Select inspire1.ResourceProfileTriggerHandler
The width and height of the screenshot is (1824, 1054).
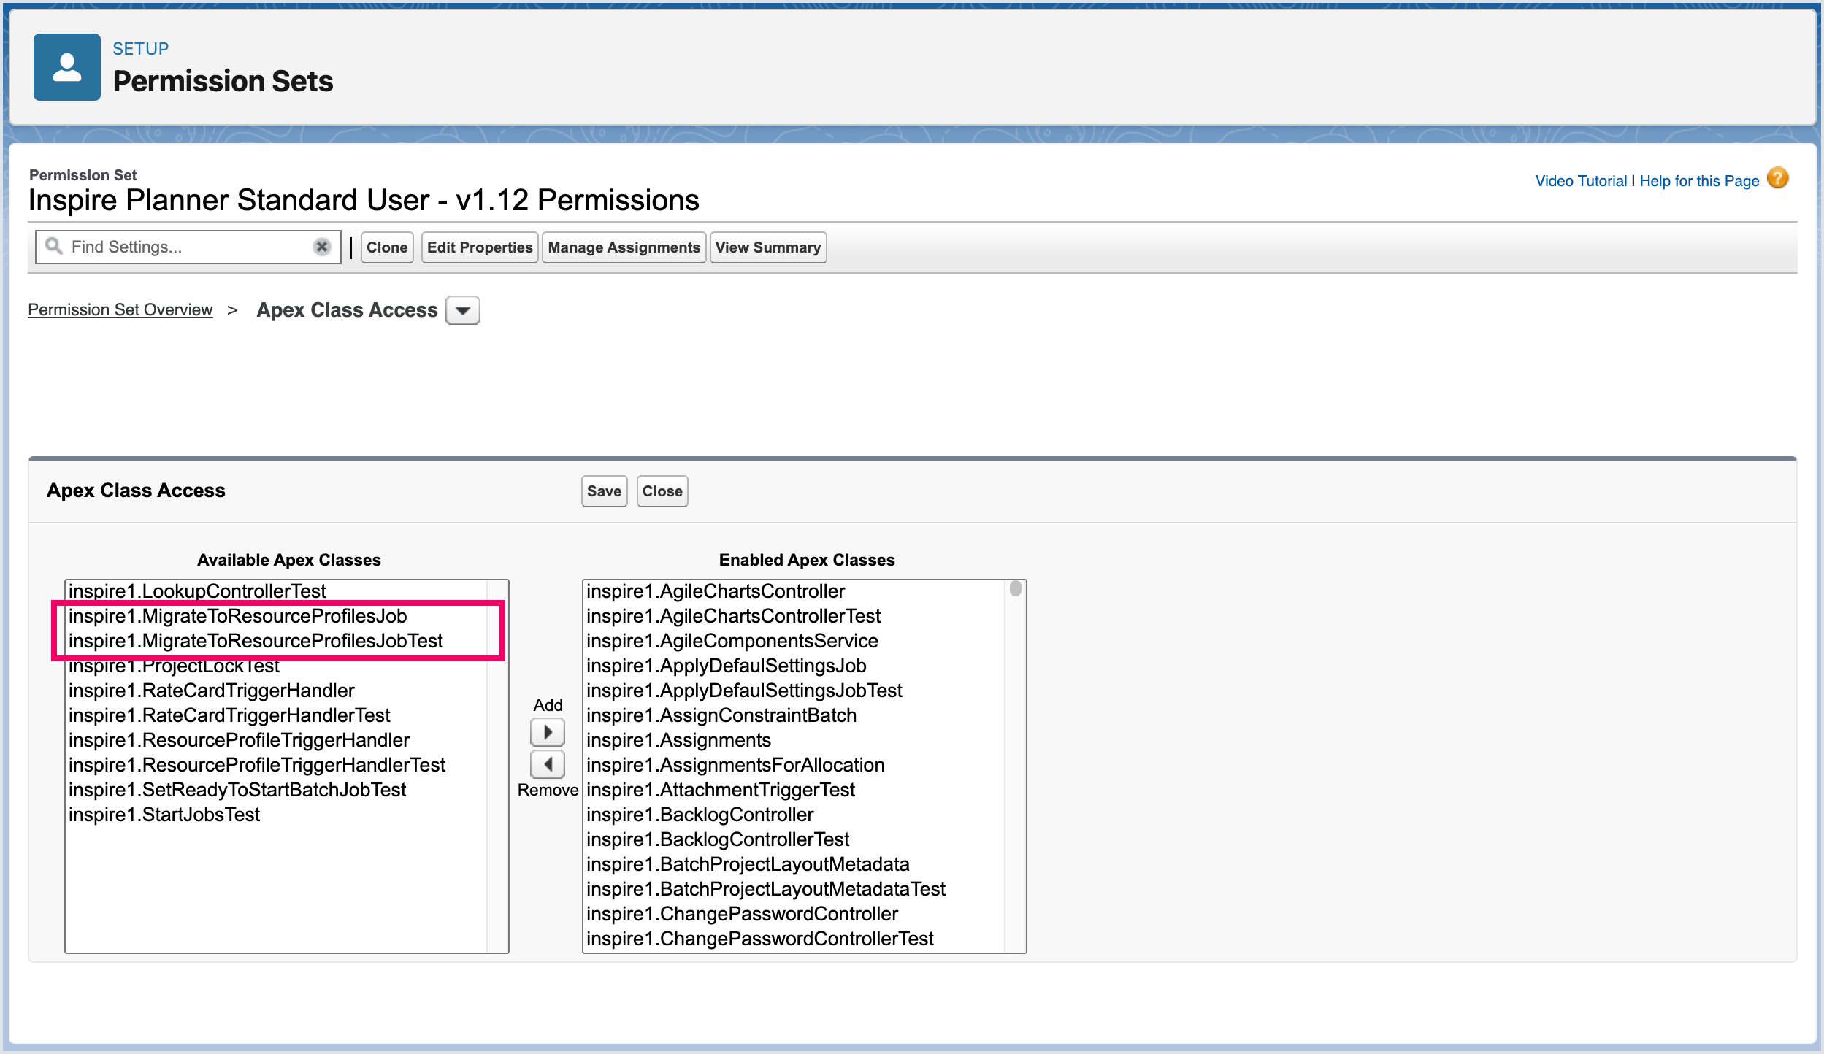click(x=277, y=740)
